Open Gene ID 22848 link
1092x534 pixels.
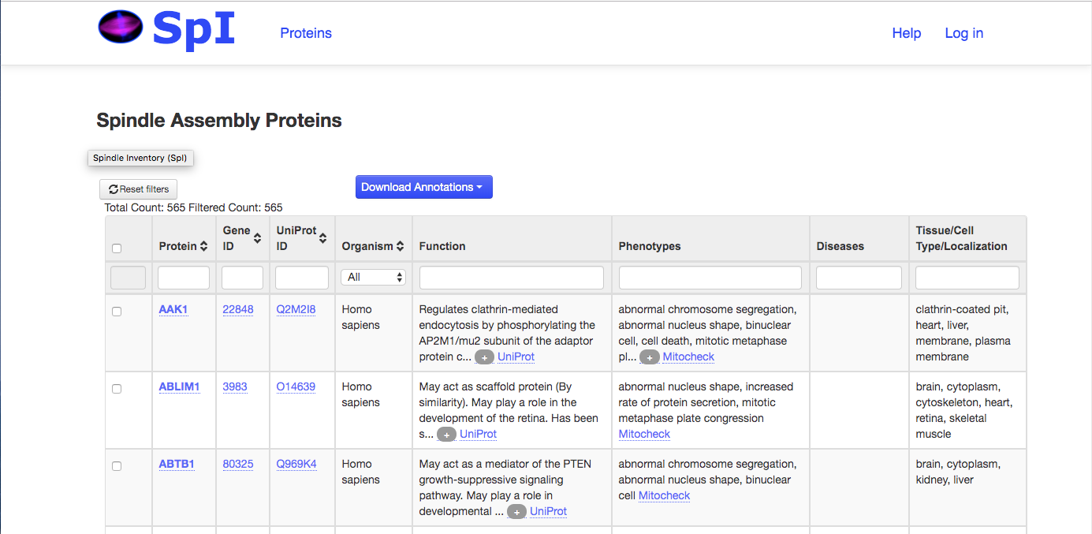point(238,309)
